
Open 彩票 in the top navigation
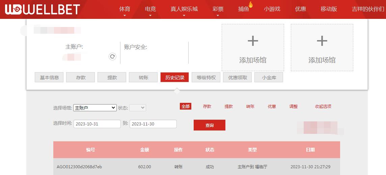tap(218, 9)
